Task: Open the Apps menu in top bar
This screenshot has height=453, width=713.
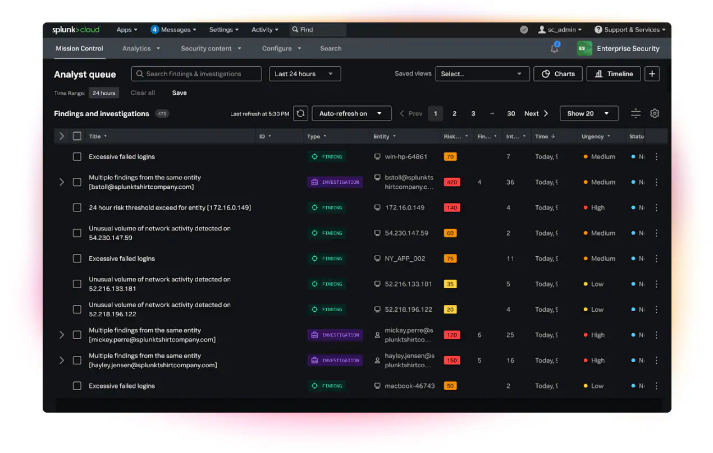Action: pos(127,30)
